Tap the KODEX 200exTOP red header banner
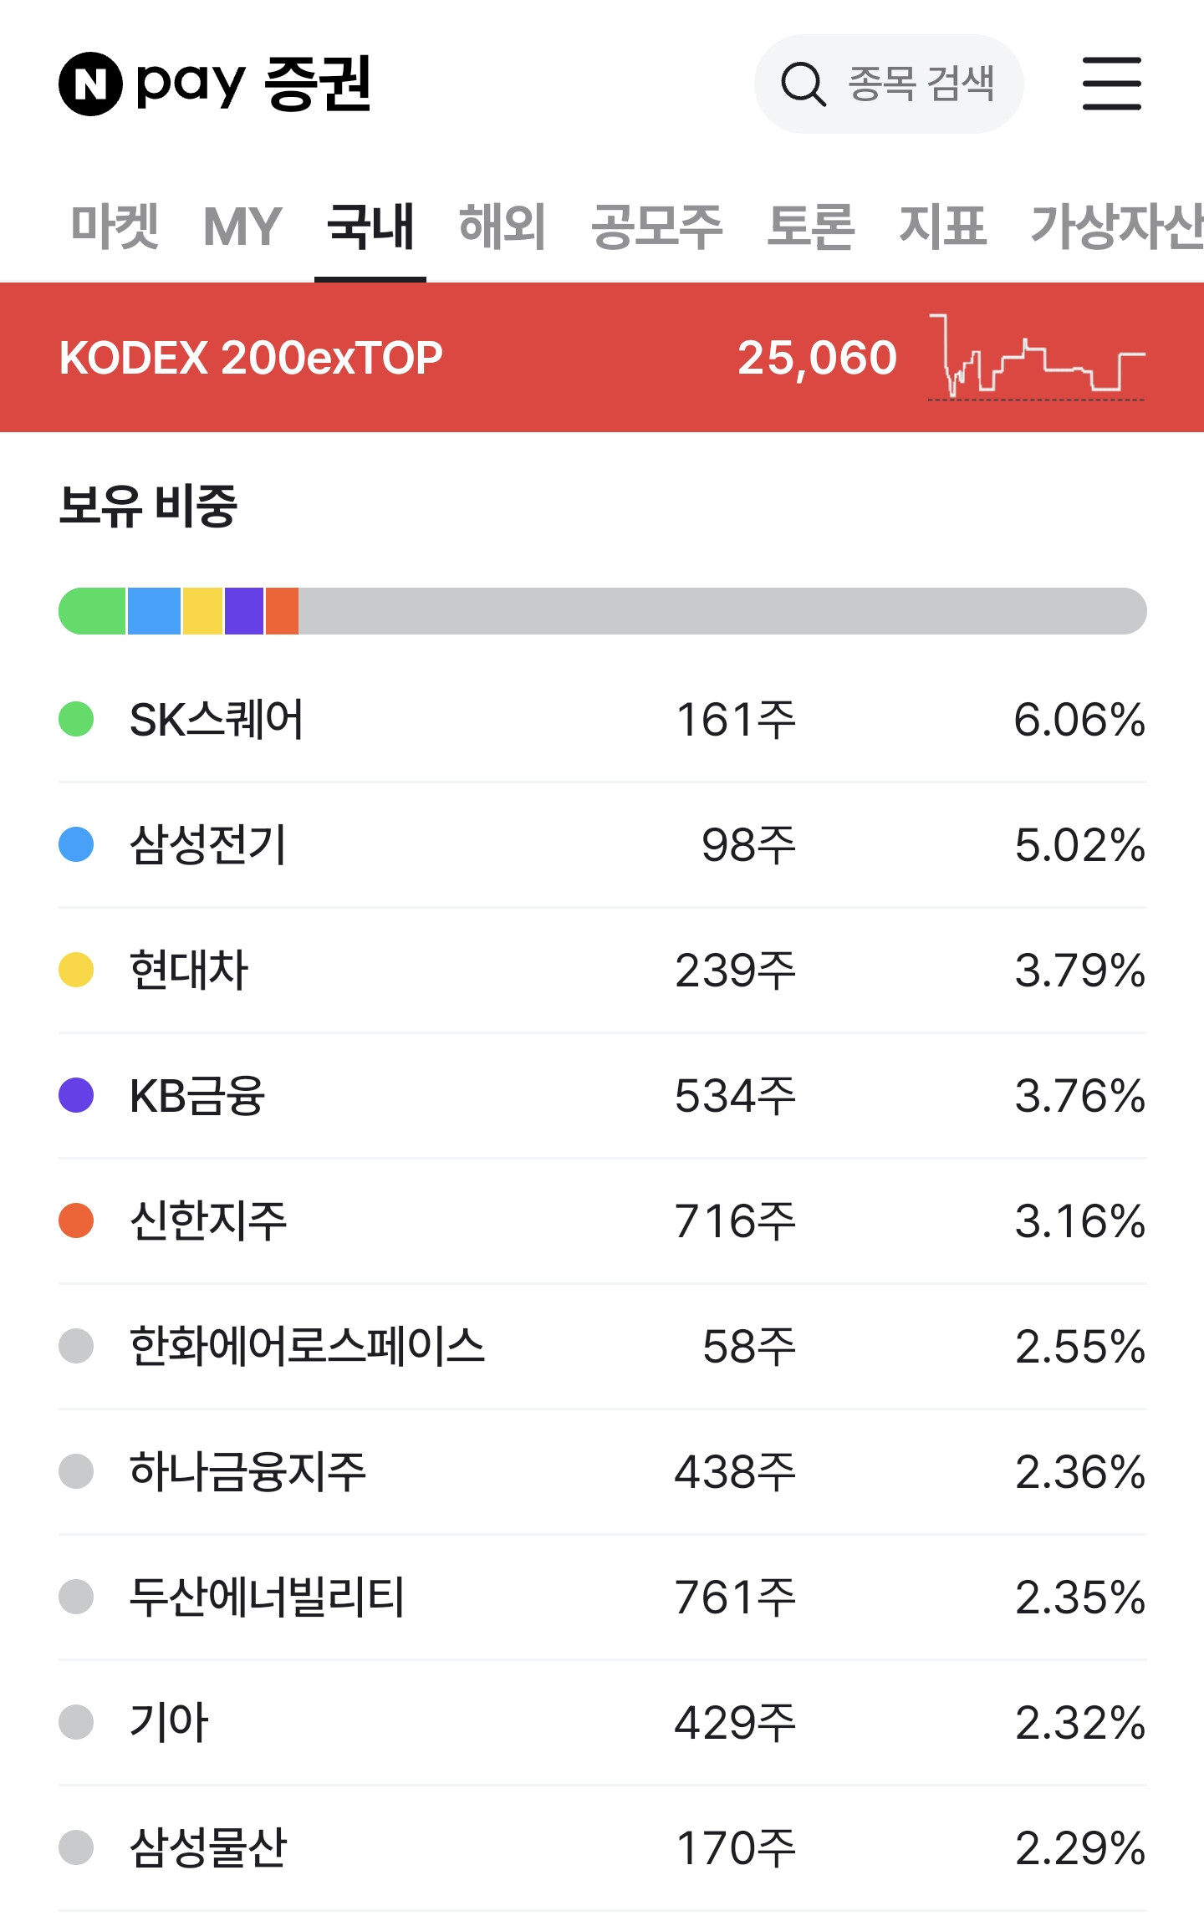1204x1916 pixels. coord(602,357)
